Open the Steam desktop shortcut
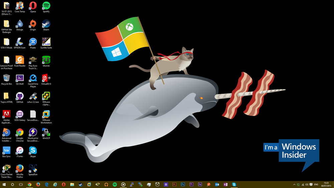 tap(46, 25)
